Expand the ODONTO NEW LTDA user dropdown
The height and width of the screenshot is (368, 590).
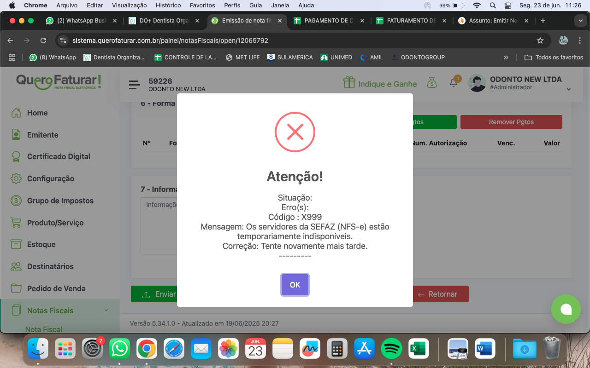[569, 89]
